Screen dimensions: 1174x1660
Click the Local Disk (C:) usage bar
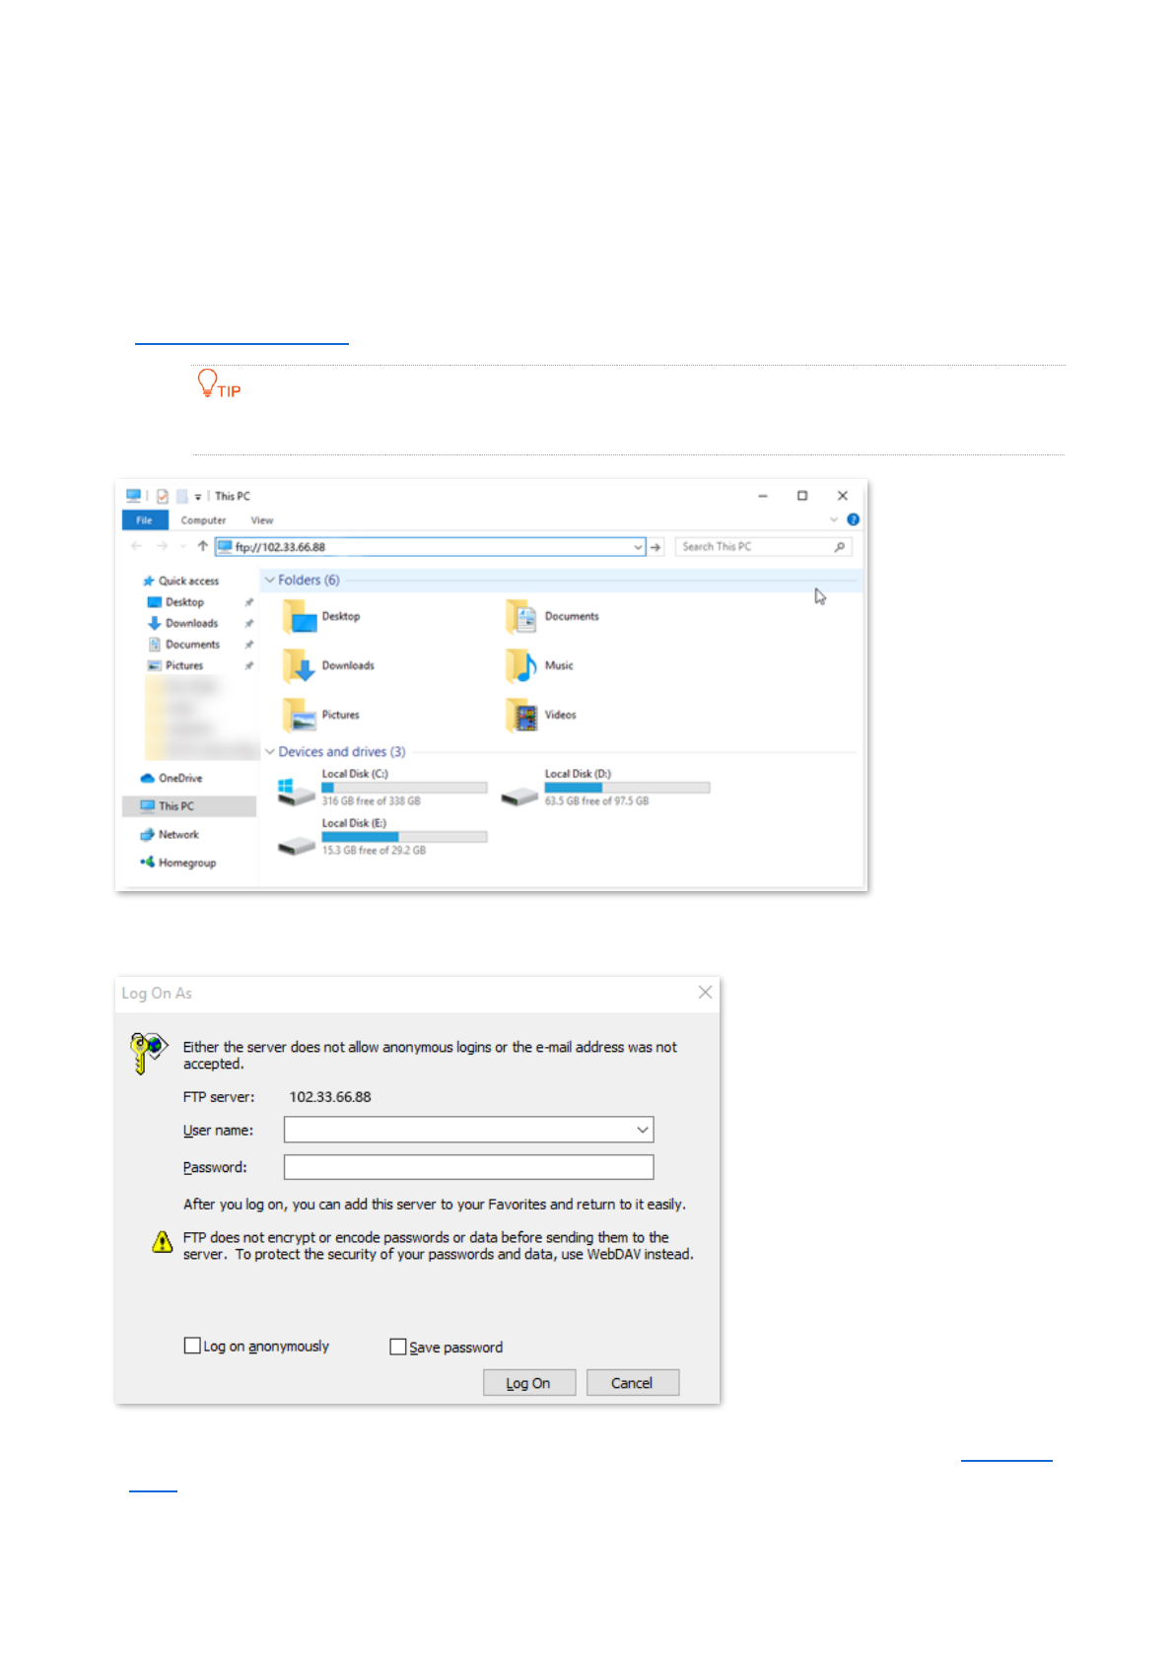(404, 788)
